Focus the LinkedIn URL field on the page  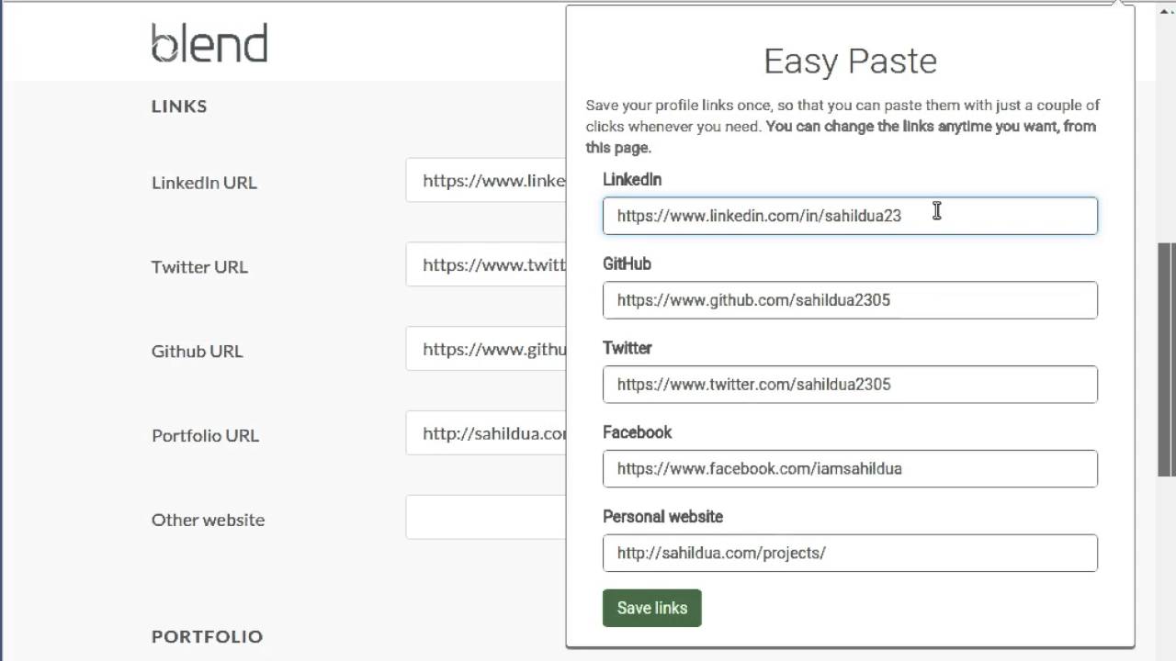coord(486,180)
